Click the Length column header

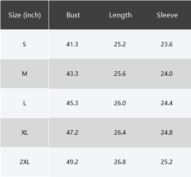(120, 15)
